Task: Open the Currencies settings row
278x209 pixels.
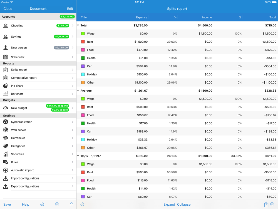Action: click(x=38, y=138)
